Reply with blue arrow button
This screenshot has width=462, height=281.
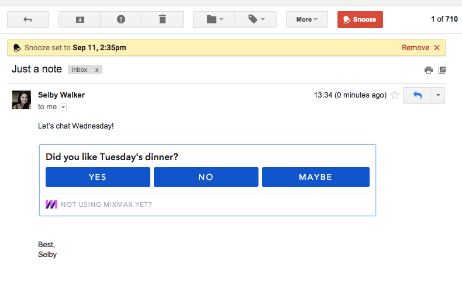(x=418, y=95)
